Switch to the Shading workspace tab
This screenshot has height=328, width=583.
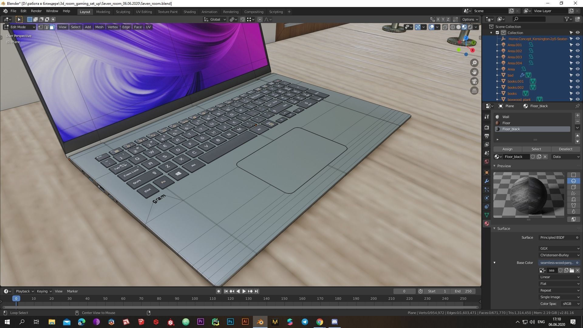(189, 12)
